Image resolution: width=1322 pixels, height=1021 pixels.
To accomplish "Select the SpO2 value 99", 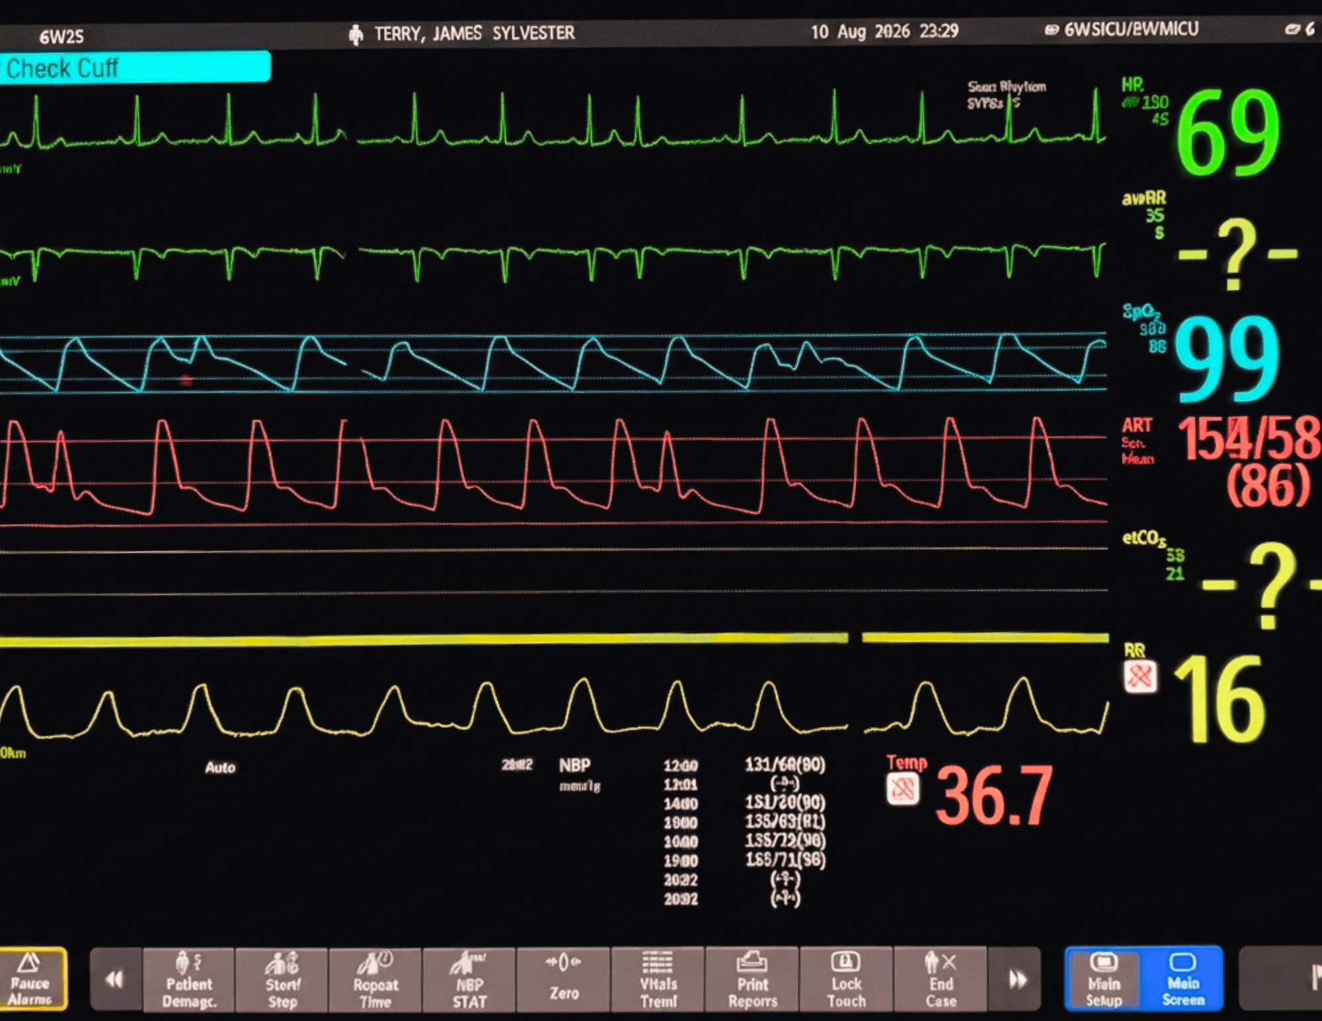I will click(1227, 359).
